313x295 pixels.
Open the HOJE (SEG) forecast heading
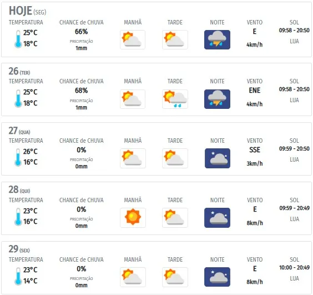[x=27, y=11]
